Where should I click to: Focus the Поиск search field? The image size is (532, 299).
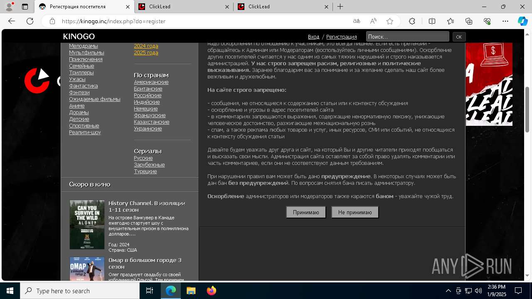click(407, 37)
